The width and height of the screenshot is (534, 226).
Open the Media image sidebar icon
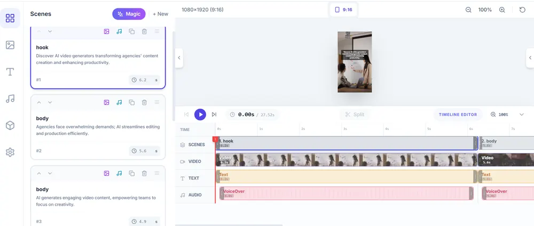[x=10, y=45]
